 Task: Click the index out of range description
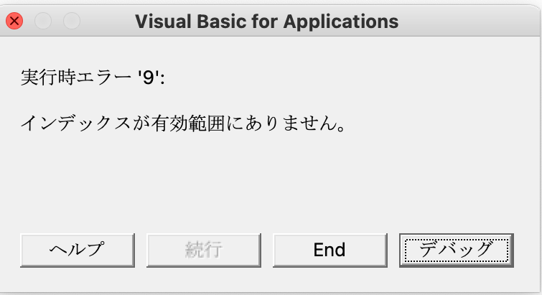(x=179, y=123)
